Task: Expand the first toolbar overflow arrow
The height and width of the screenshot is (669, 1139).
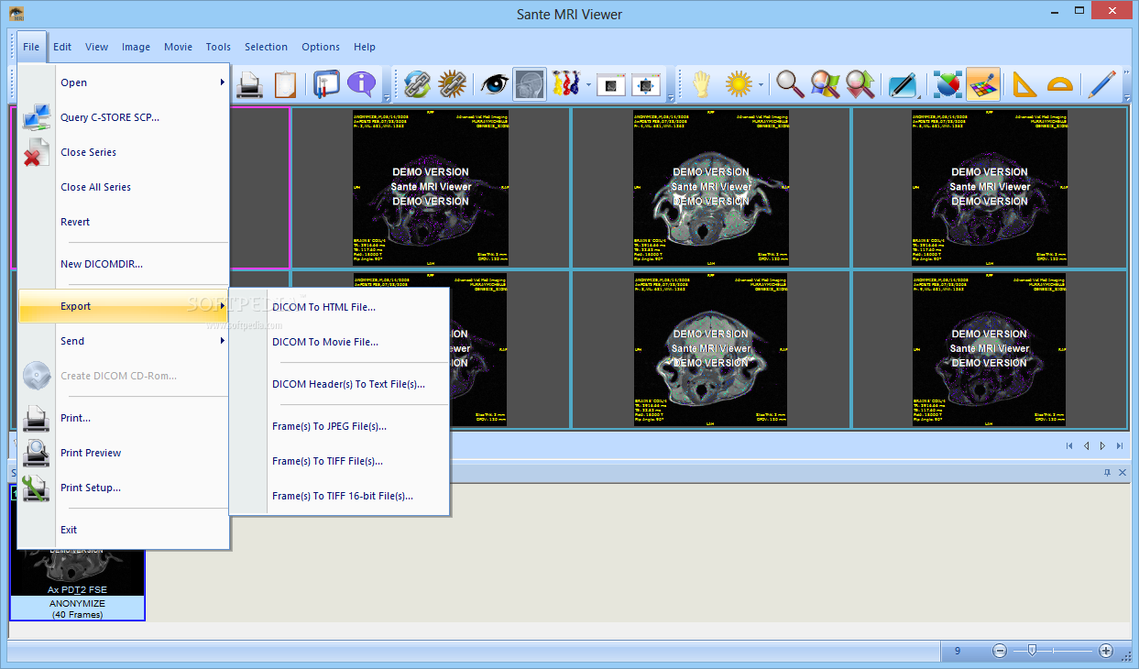Action: point(387,97)
